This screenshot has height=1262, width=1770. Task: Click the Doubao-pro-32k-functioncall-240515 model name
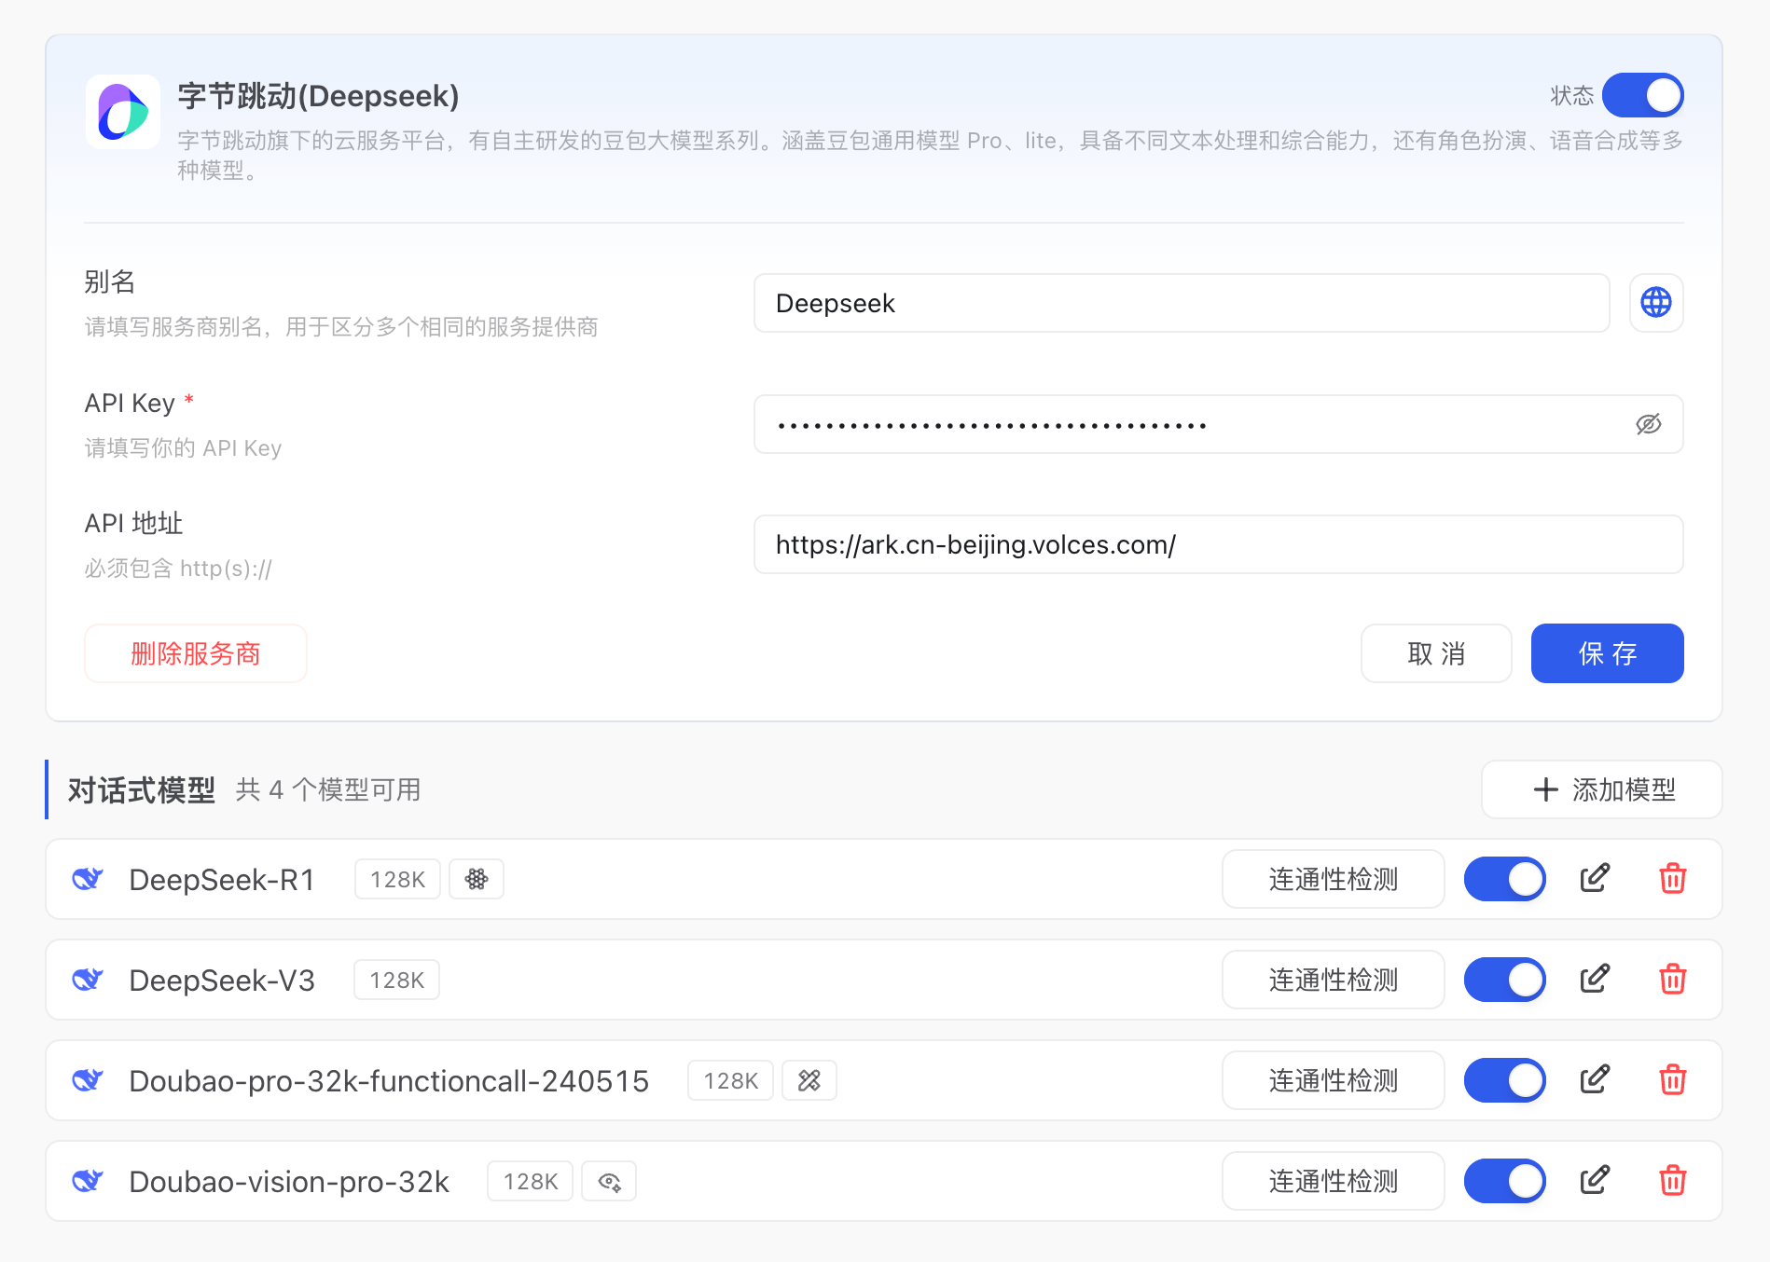(x=389, y=1080)
